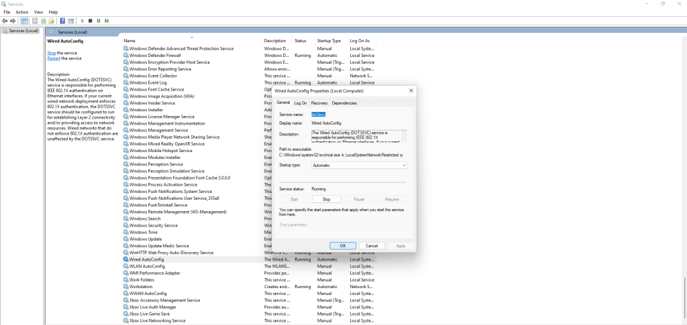Click the Pause Service toolbar icon
The width and height of the screenshot is (687, 325).
point(99,21)
